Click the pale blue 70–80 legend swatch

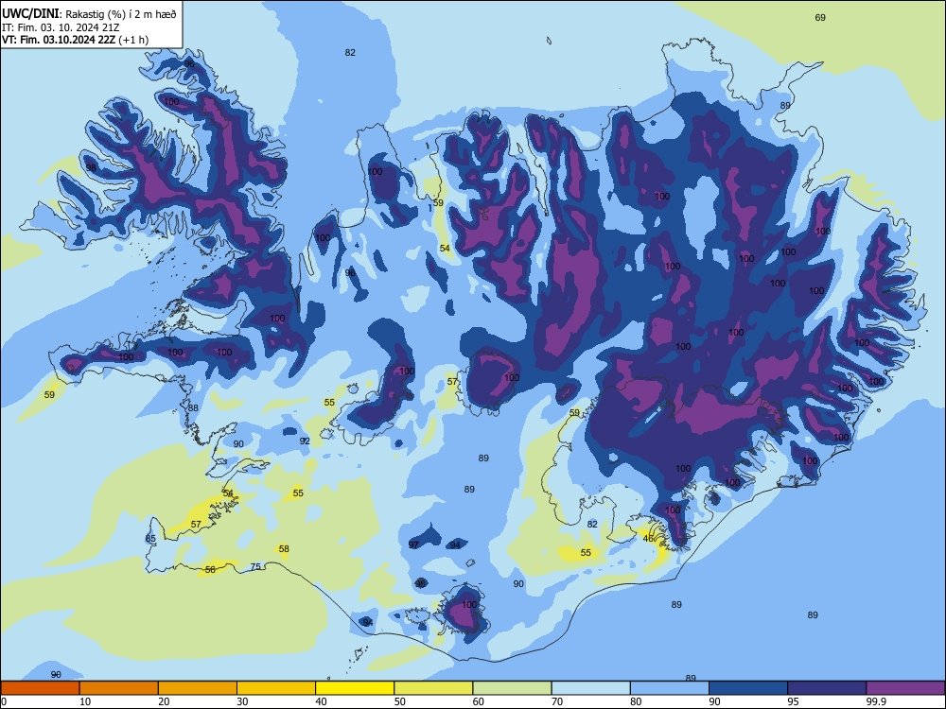tap(590, 688)
